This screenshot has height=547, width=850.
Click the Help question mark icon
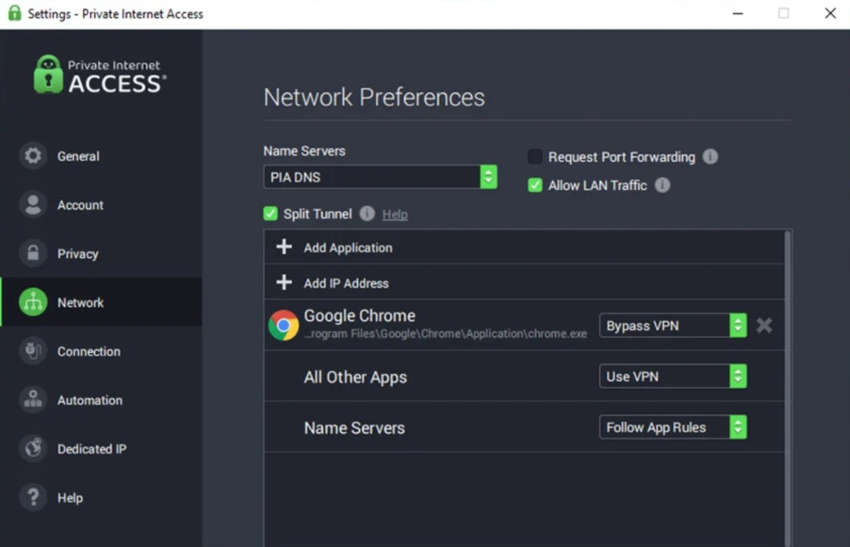point(33,497)
